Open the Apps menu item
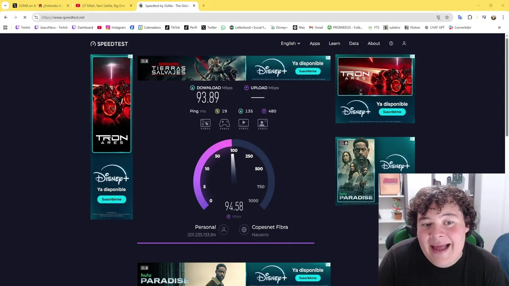This screenshot has height=286, width=509. (315, 43)
